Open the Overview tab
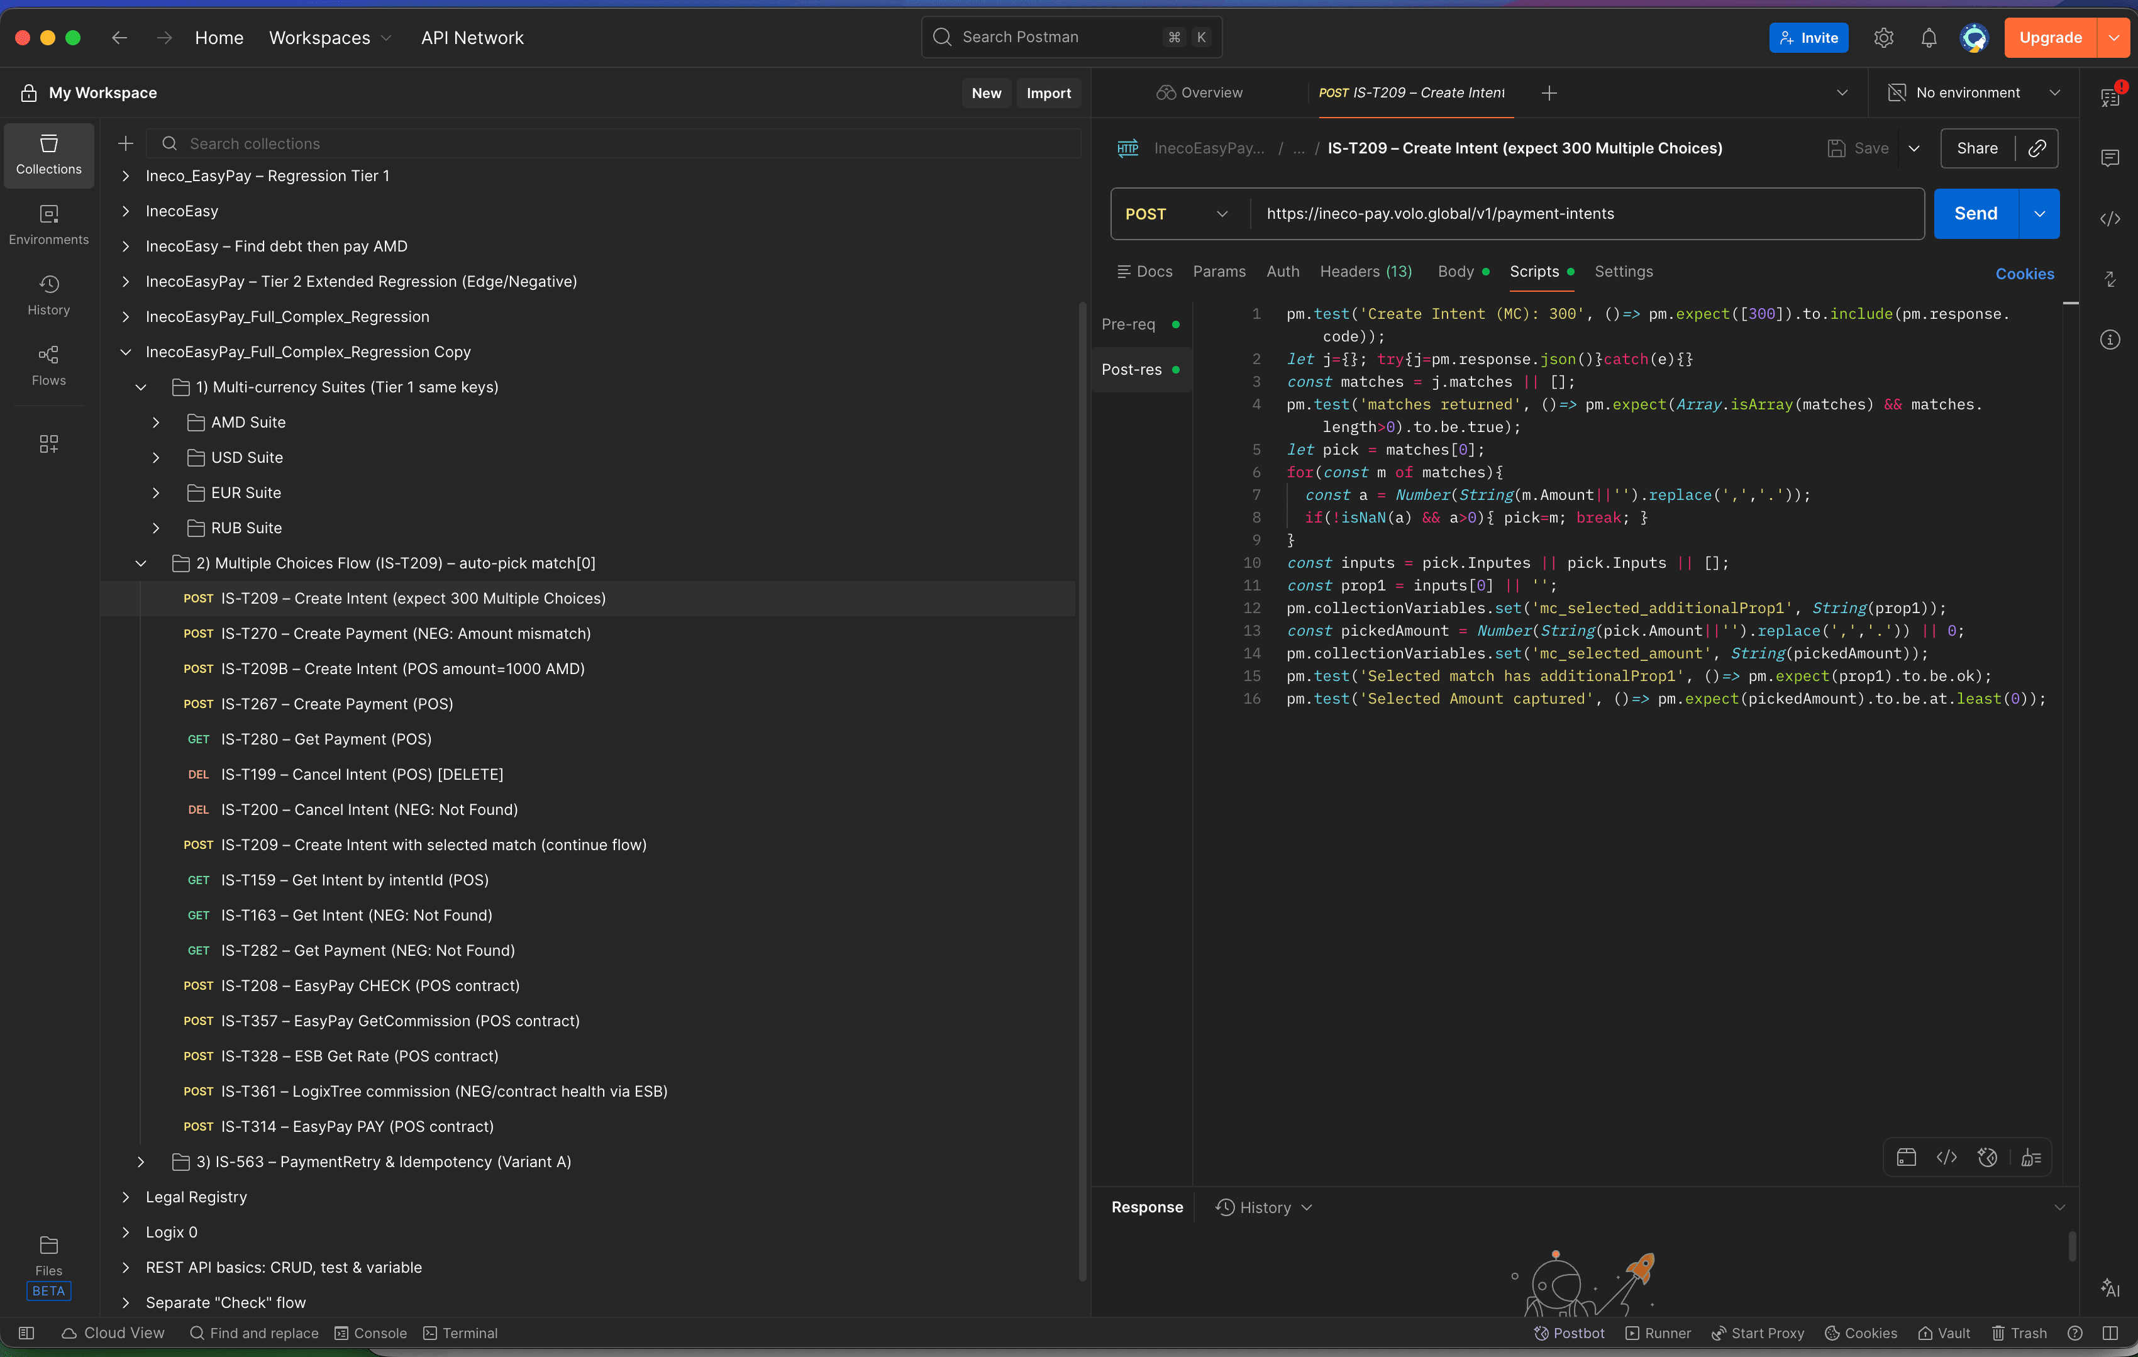Image resolution: width=2138 pixels, height=1357 pixels. [x=1200, y=92]
